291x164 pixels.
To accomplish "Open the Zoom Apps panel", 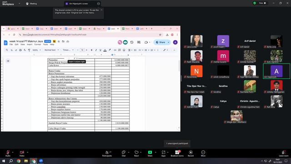I will (163, 153).
